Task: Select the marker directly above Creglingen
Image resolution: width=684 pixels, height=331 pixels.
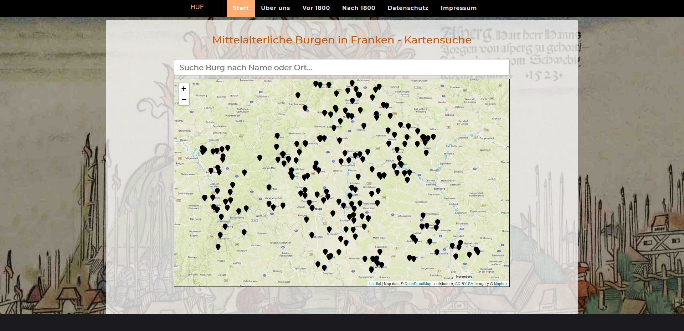Action: click(324, 268)
